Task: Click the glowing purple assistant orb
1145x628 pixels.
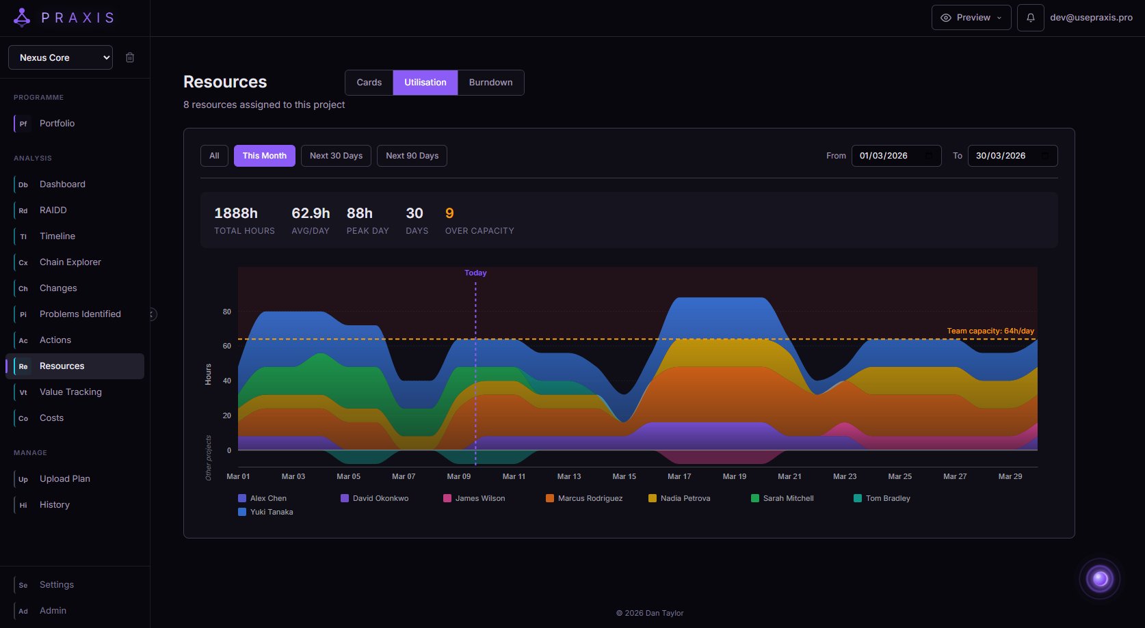Action: click(1100, 579)
